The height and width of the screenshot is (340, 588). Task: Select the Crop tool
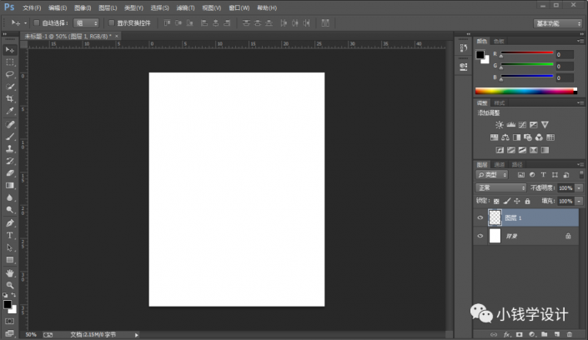[10, 98]
